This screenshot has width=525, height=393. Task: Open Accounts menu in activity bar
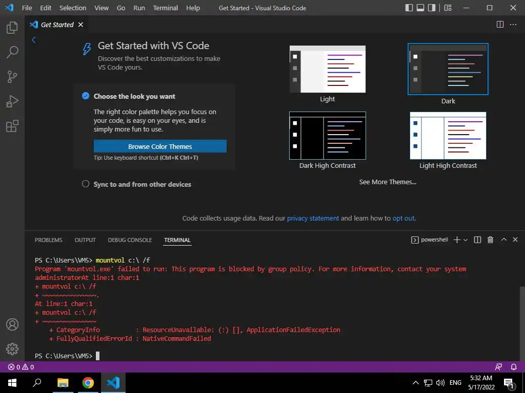click(12, 324)
